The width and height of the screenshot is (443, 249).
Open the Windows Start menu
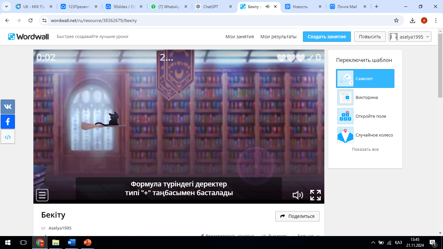tap(8, 243)
